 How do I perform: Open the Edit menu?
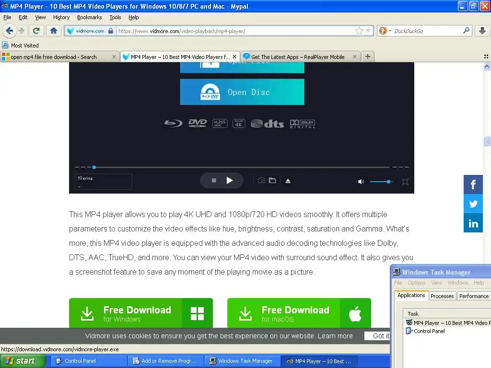(x=23, y=17)
